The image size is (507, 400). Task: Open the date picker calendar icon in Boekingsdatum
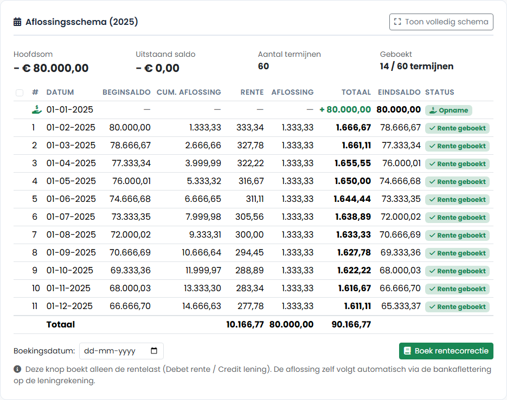point(154,351)
